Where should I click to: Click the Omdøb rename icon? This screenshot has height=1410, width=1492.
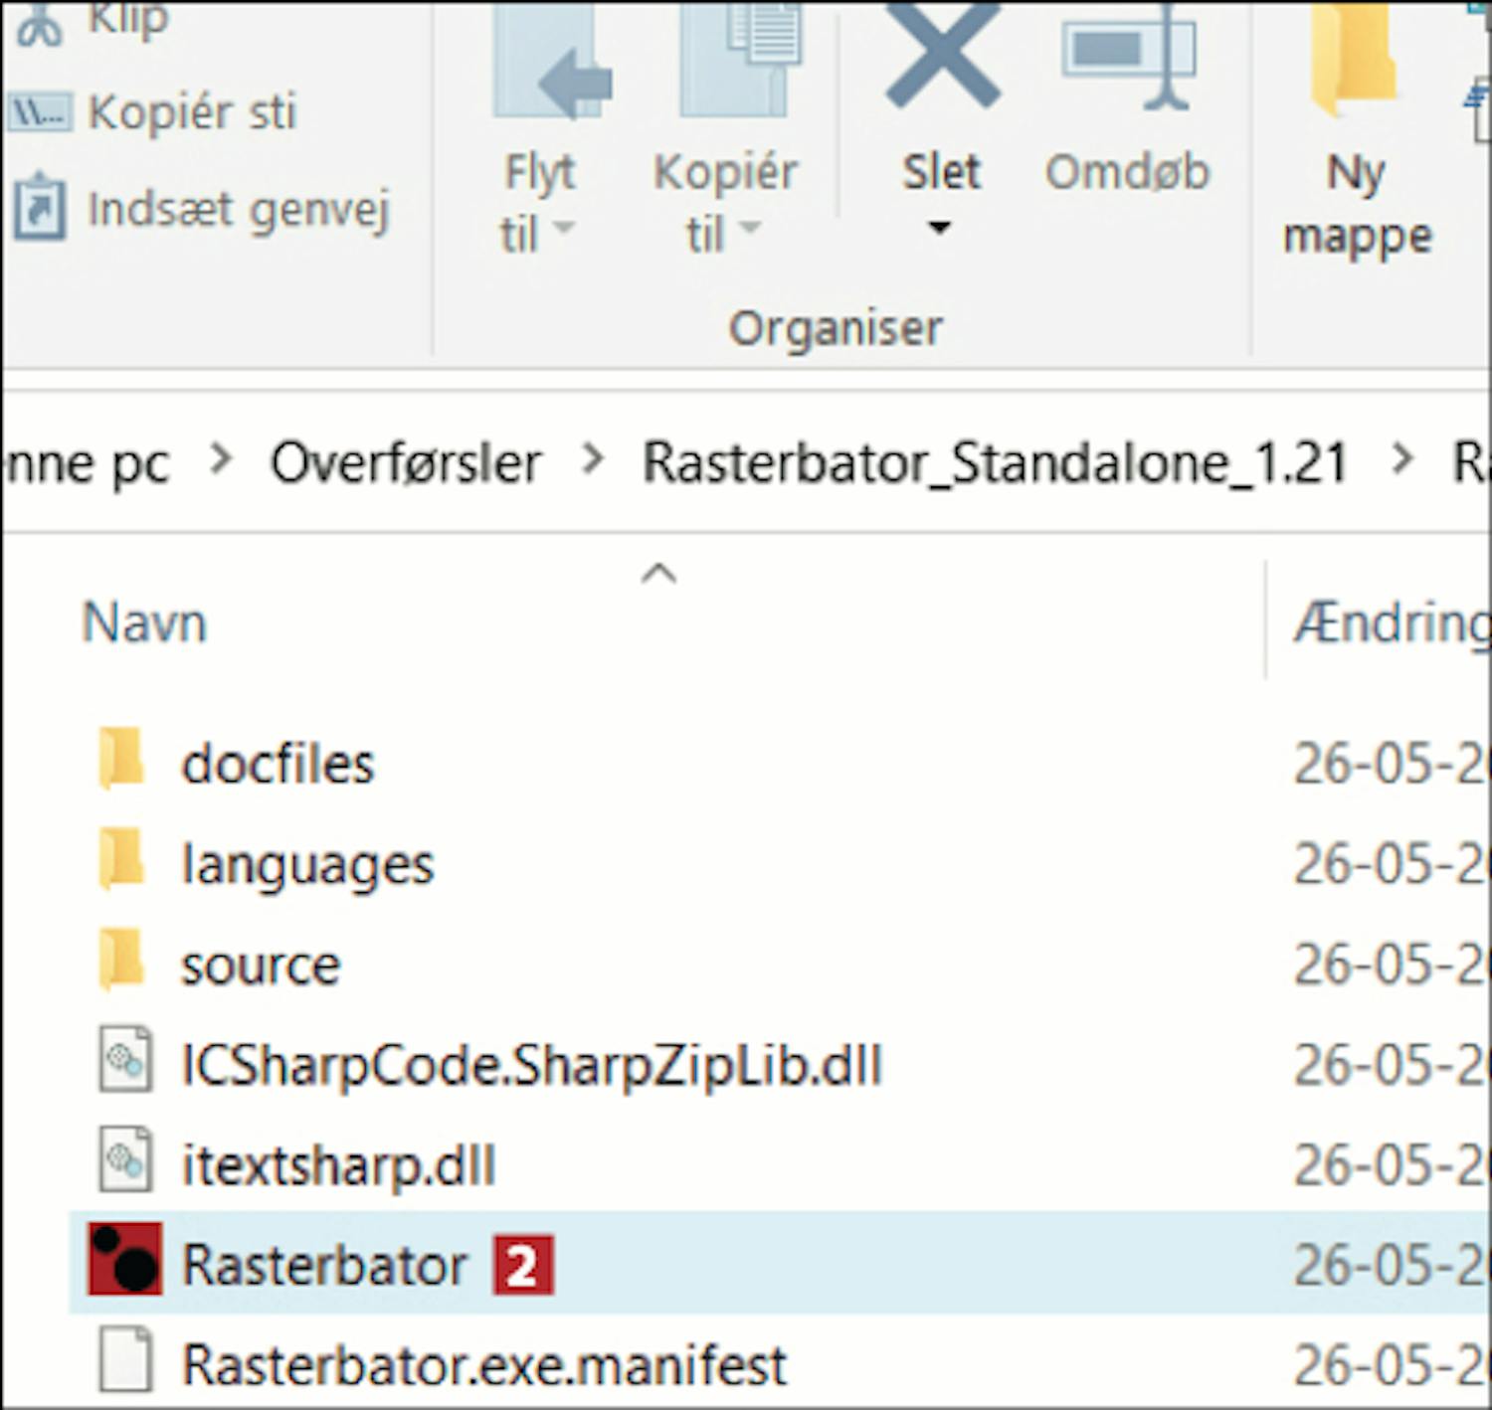(x=1129, y=57)
